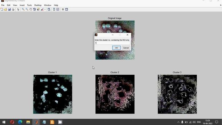Viewport: 222px width, 125px height.
Task: Save the figure using the floppy disk icon
Action: tap(9, 9)
